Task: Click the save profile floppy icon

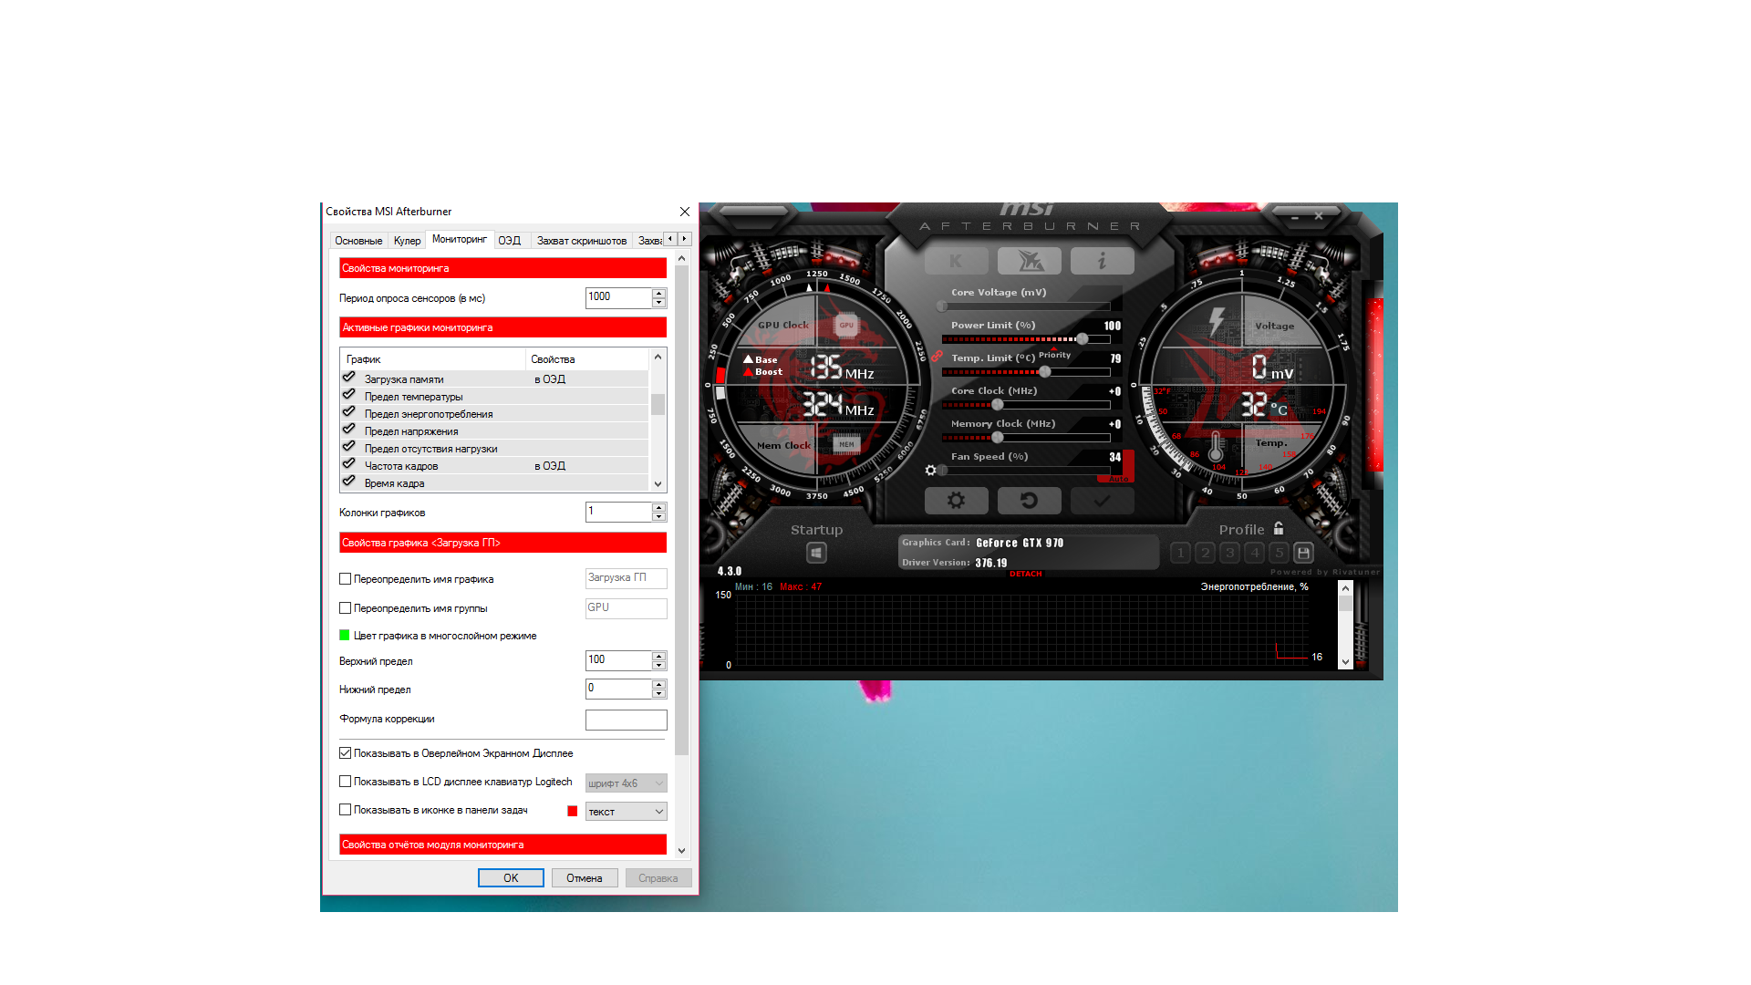Action: tap(1303, 553)
